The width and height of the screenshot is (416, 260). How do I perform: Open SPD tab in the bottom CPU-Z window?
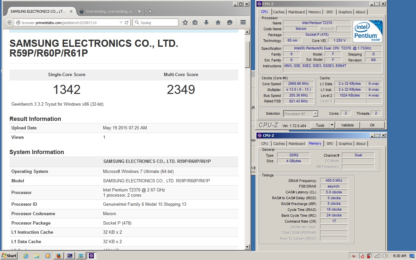tap(330, 144)
